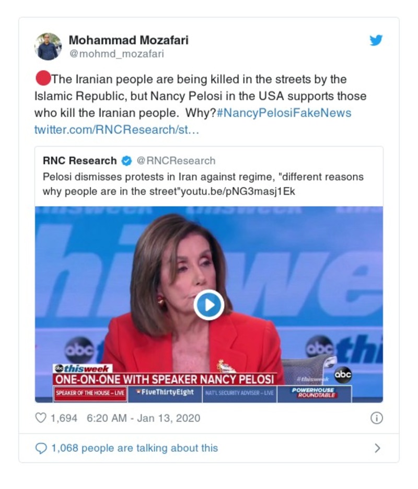Click the ABC logo on the video thumbnail

(x=343, y=374)
